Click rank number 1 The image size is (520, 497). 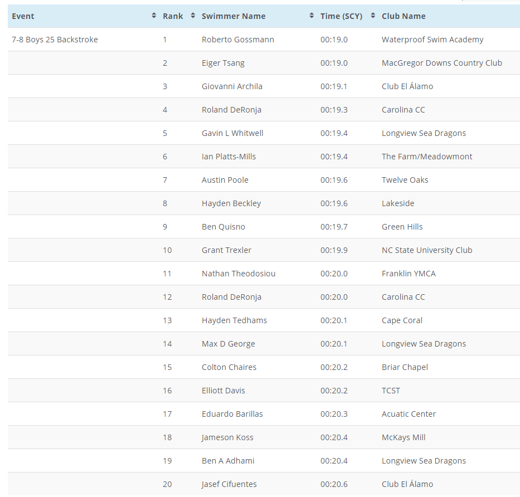[165, 40]
